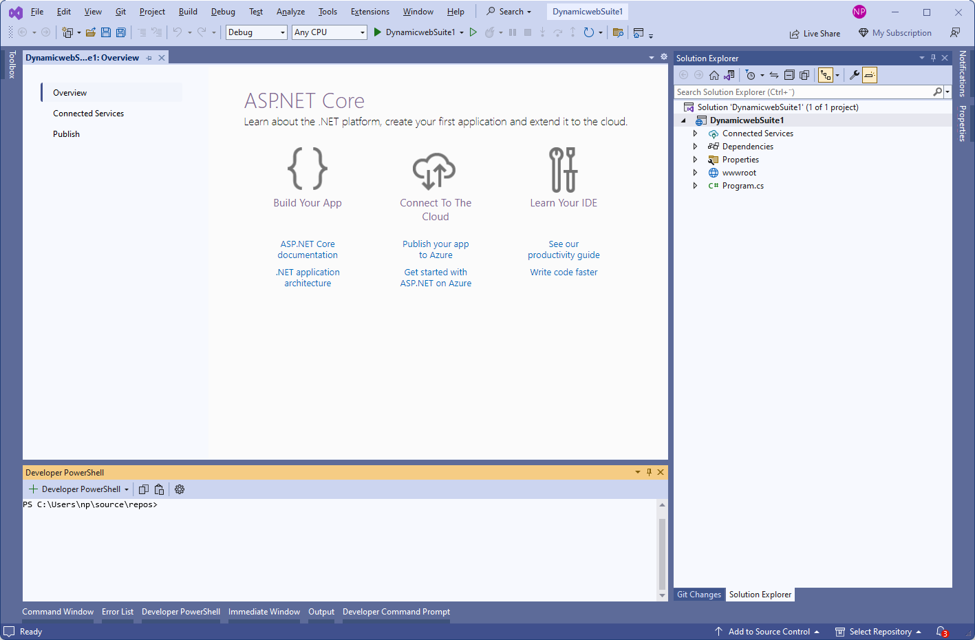Click the Restart circular arrow icon
Screen dimensions: 975x640
coord(589,32)
